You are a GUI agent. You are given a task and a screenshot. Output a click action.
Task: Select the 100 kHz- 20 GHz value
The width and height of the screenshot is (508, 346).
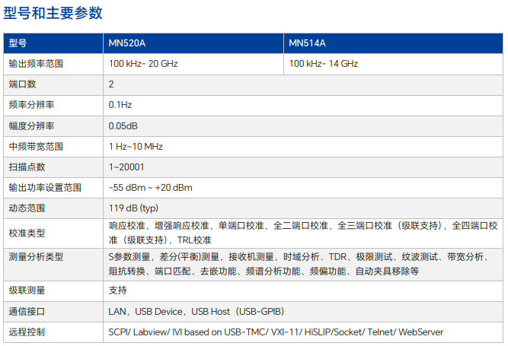143,64
